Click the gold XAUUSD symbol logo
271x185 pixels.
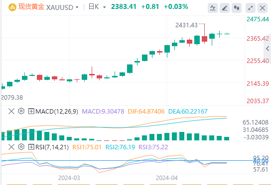click(x=12, y=7)
